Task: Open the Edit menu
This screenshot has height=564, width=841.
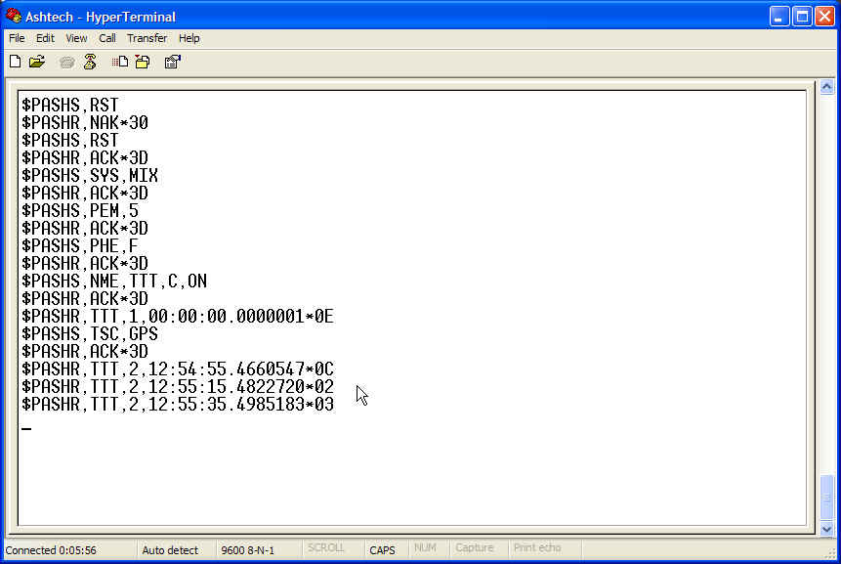Action: tap(45, 38)
